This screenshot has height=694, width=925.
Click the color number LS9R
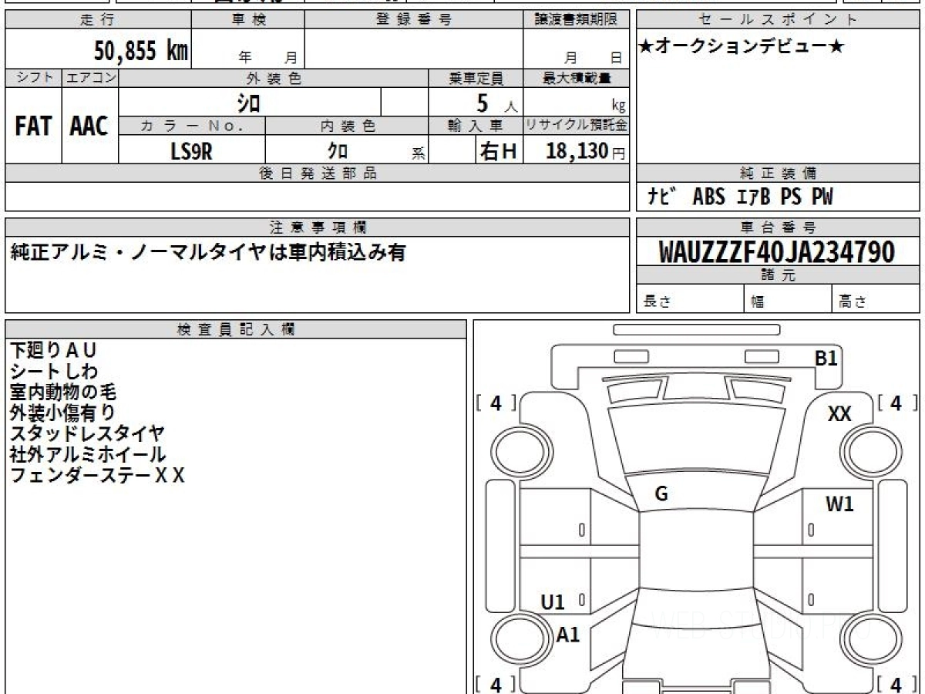tap(191, 151)
